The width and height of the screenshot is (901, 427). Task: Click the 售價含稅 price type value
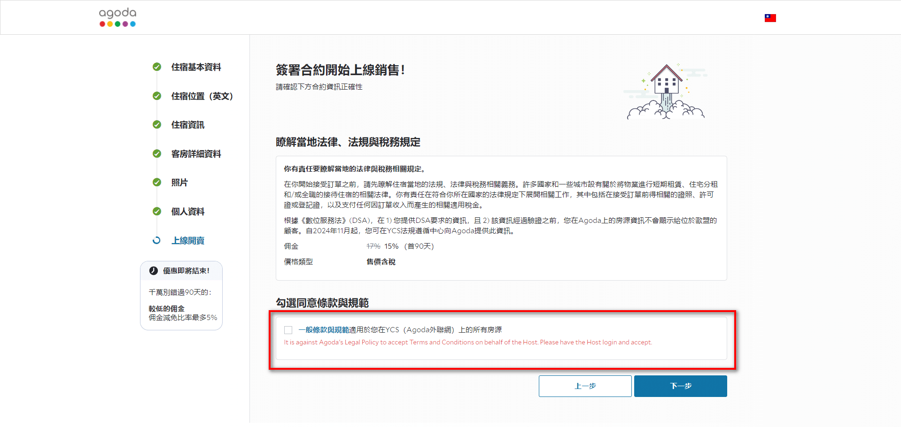pyautogui.click(x=381, y=262)
